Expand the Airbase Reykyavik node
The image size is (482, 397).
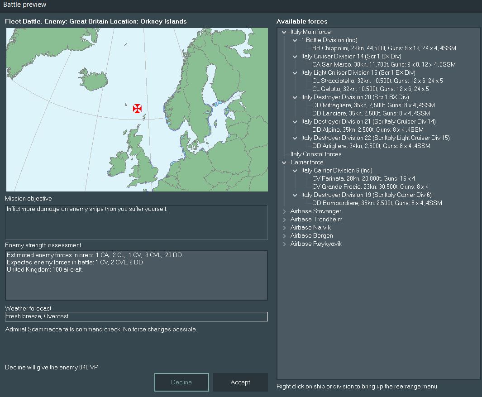[284, 244]
